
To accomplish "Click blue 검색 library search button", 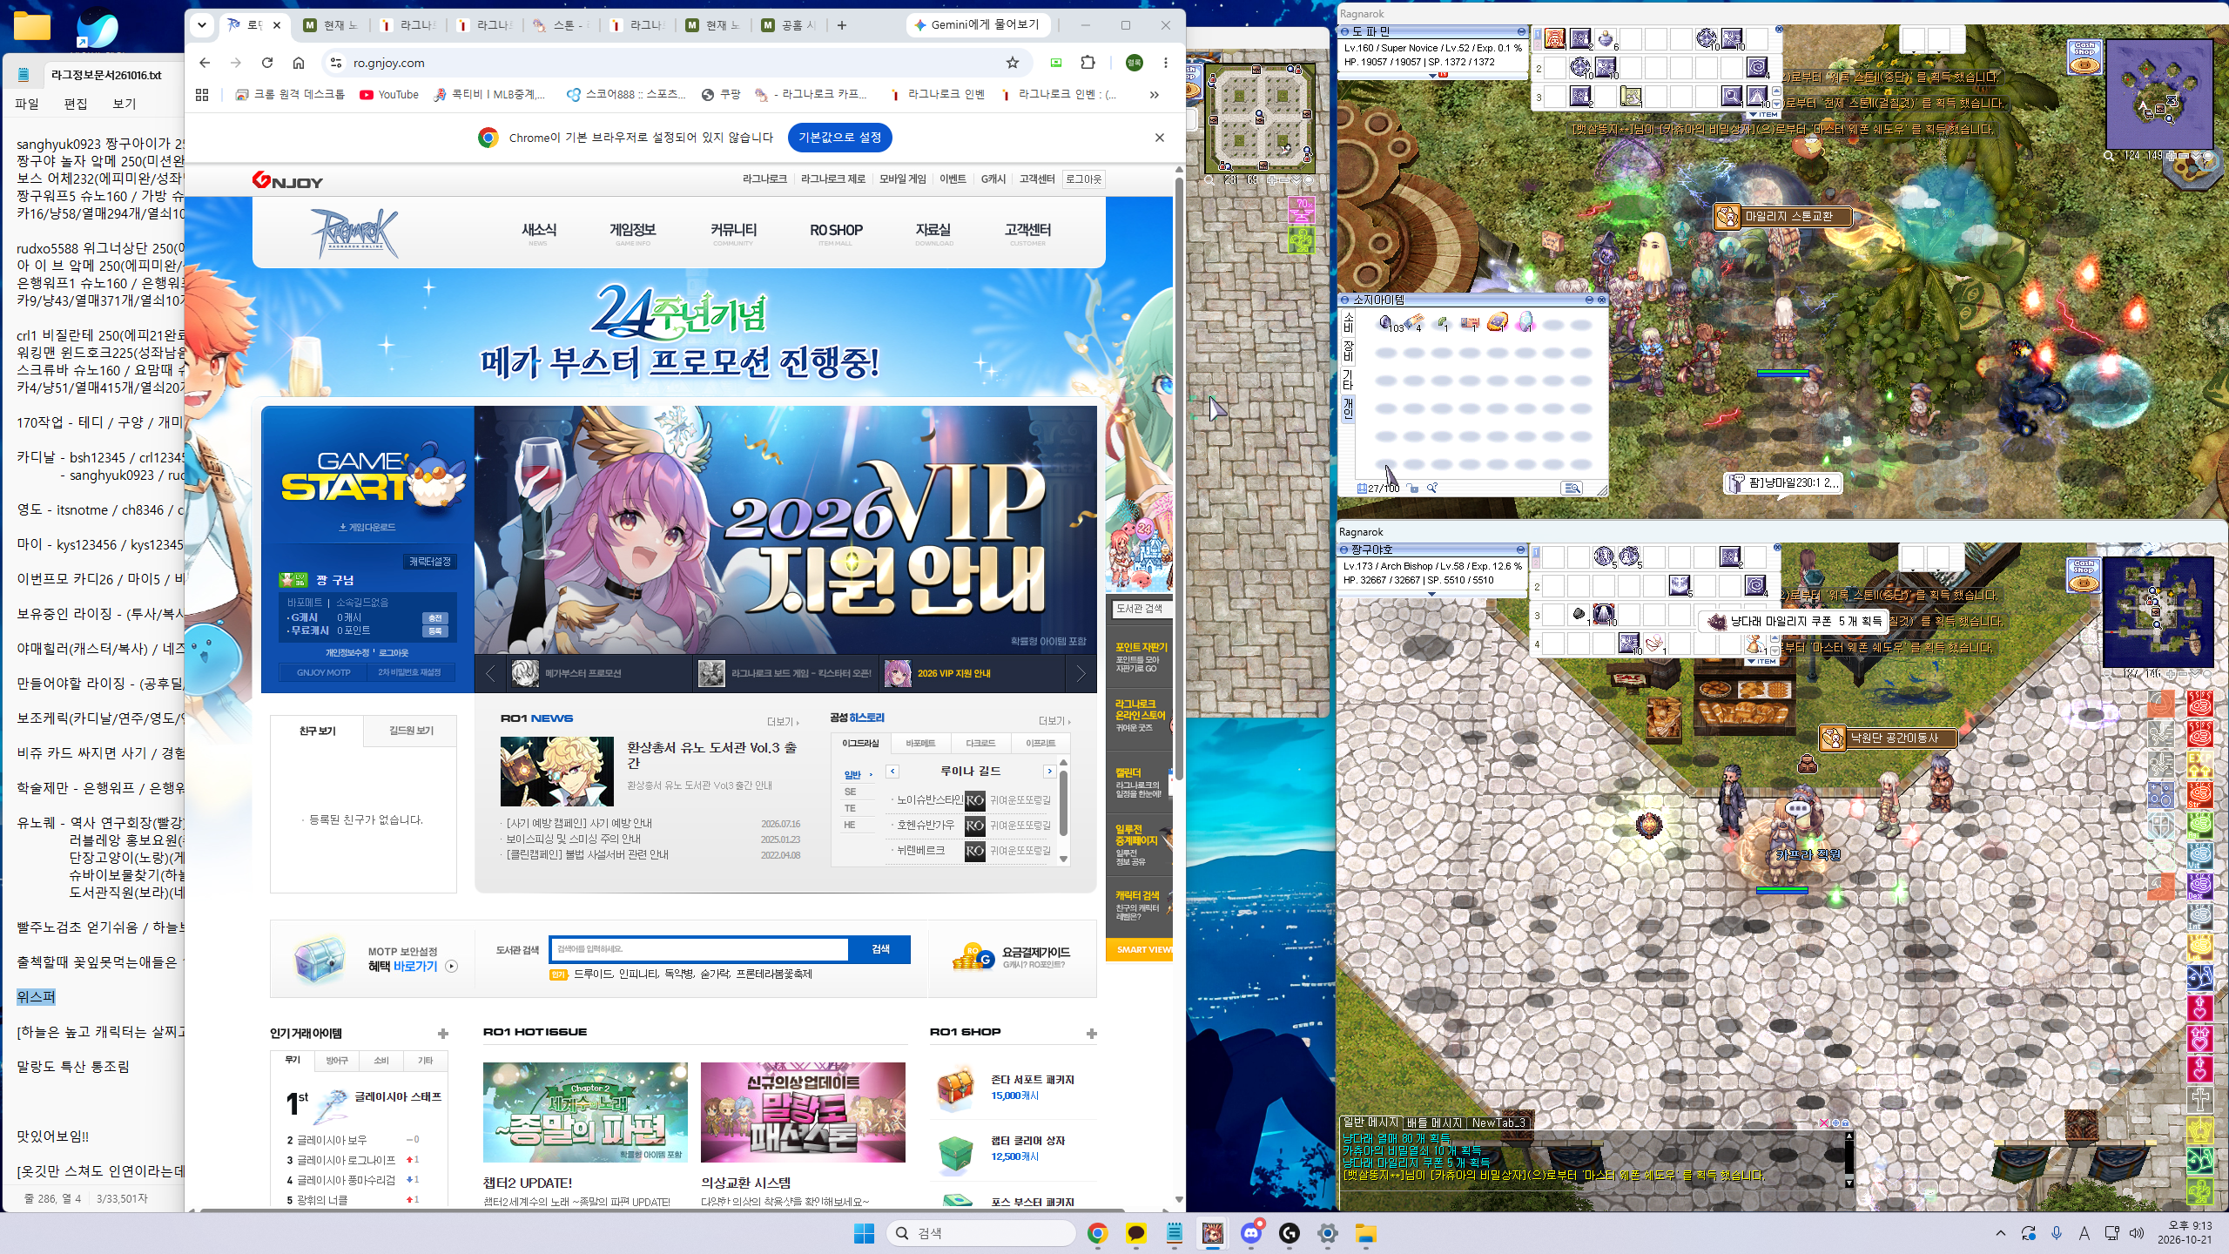I will [880, 949].
